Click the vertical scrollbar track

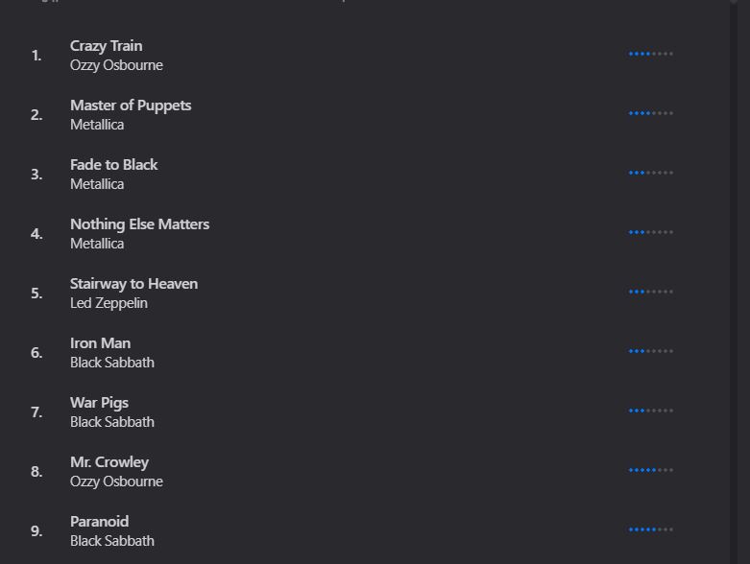tap(734, 287)
